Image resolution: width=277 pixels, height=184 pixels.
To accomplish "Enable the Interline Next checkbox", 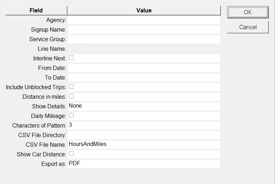I will (x=71, y=58).
